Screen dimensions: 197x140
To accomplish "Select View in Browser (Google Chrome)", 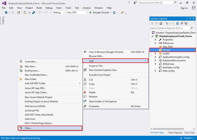I will (x=115, y=52).
